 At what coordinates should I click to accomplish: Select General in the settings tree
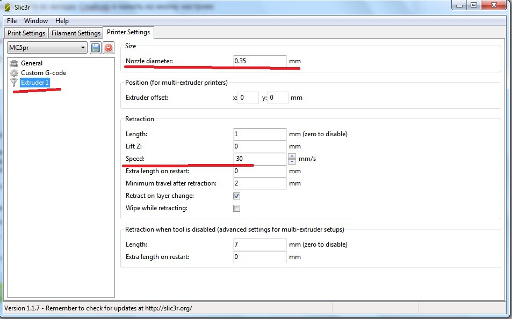click(x=32, y=63)
